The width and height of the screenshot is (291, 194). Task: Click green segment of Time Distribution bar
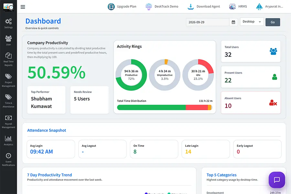click(151, 107)
